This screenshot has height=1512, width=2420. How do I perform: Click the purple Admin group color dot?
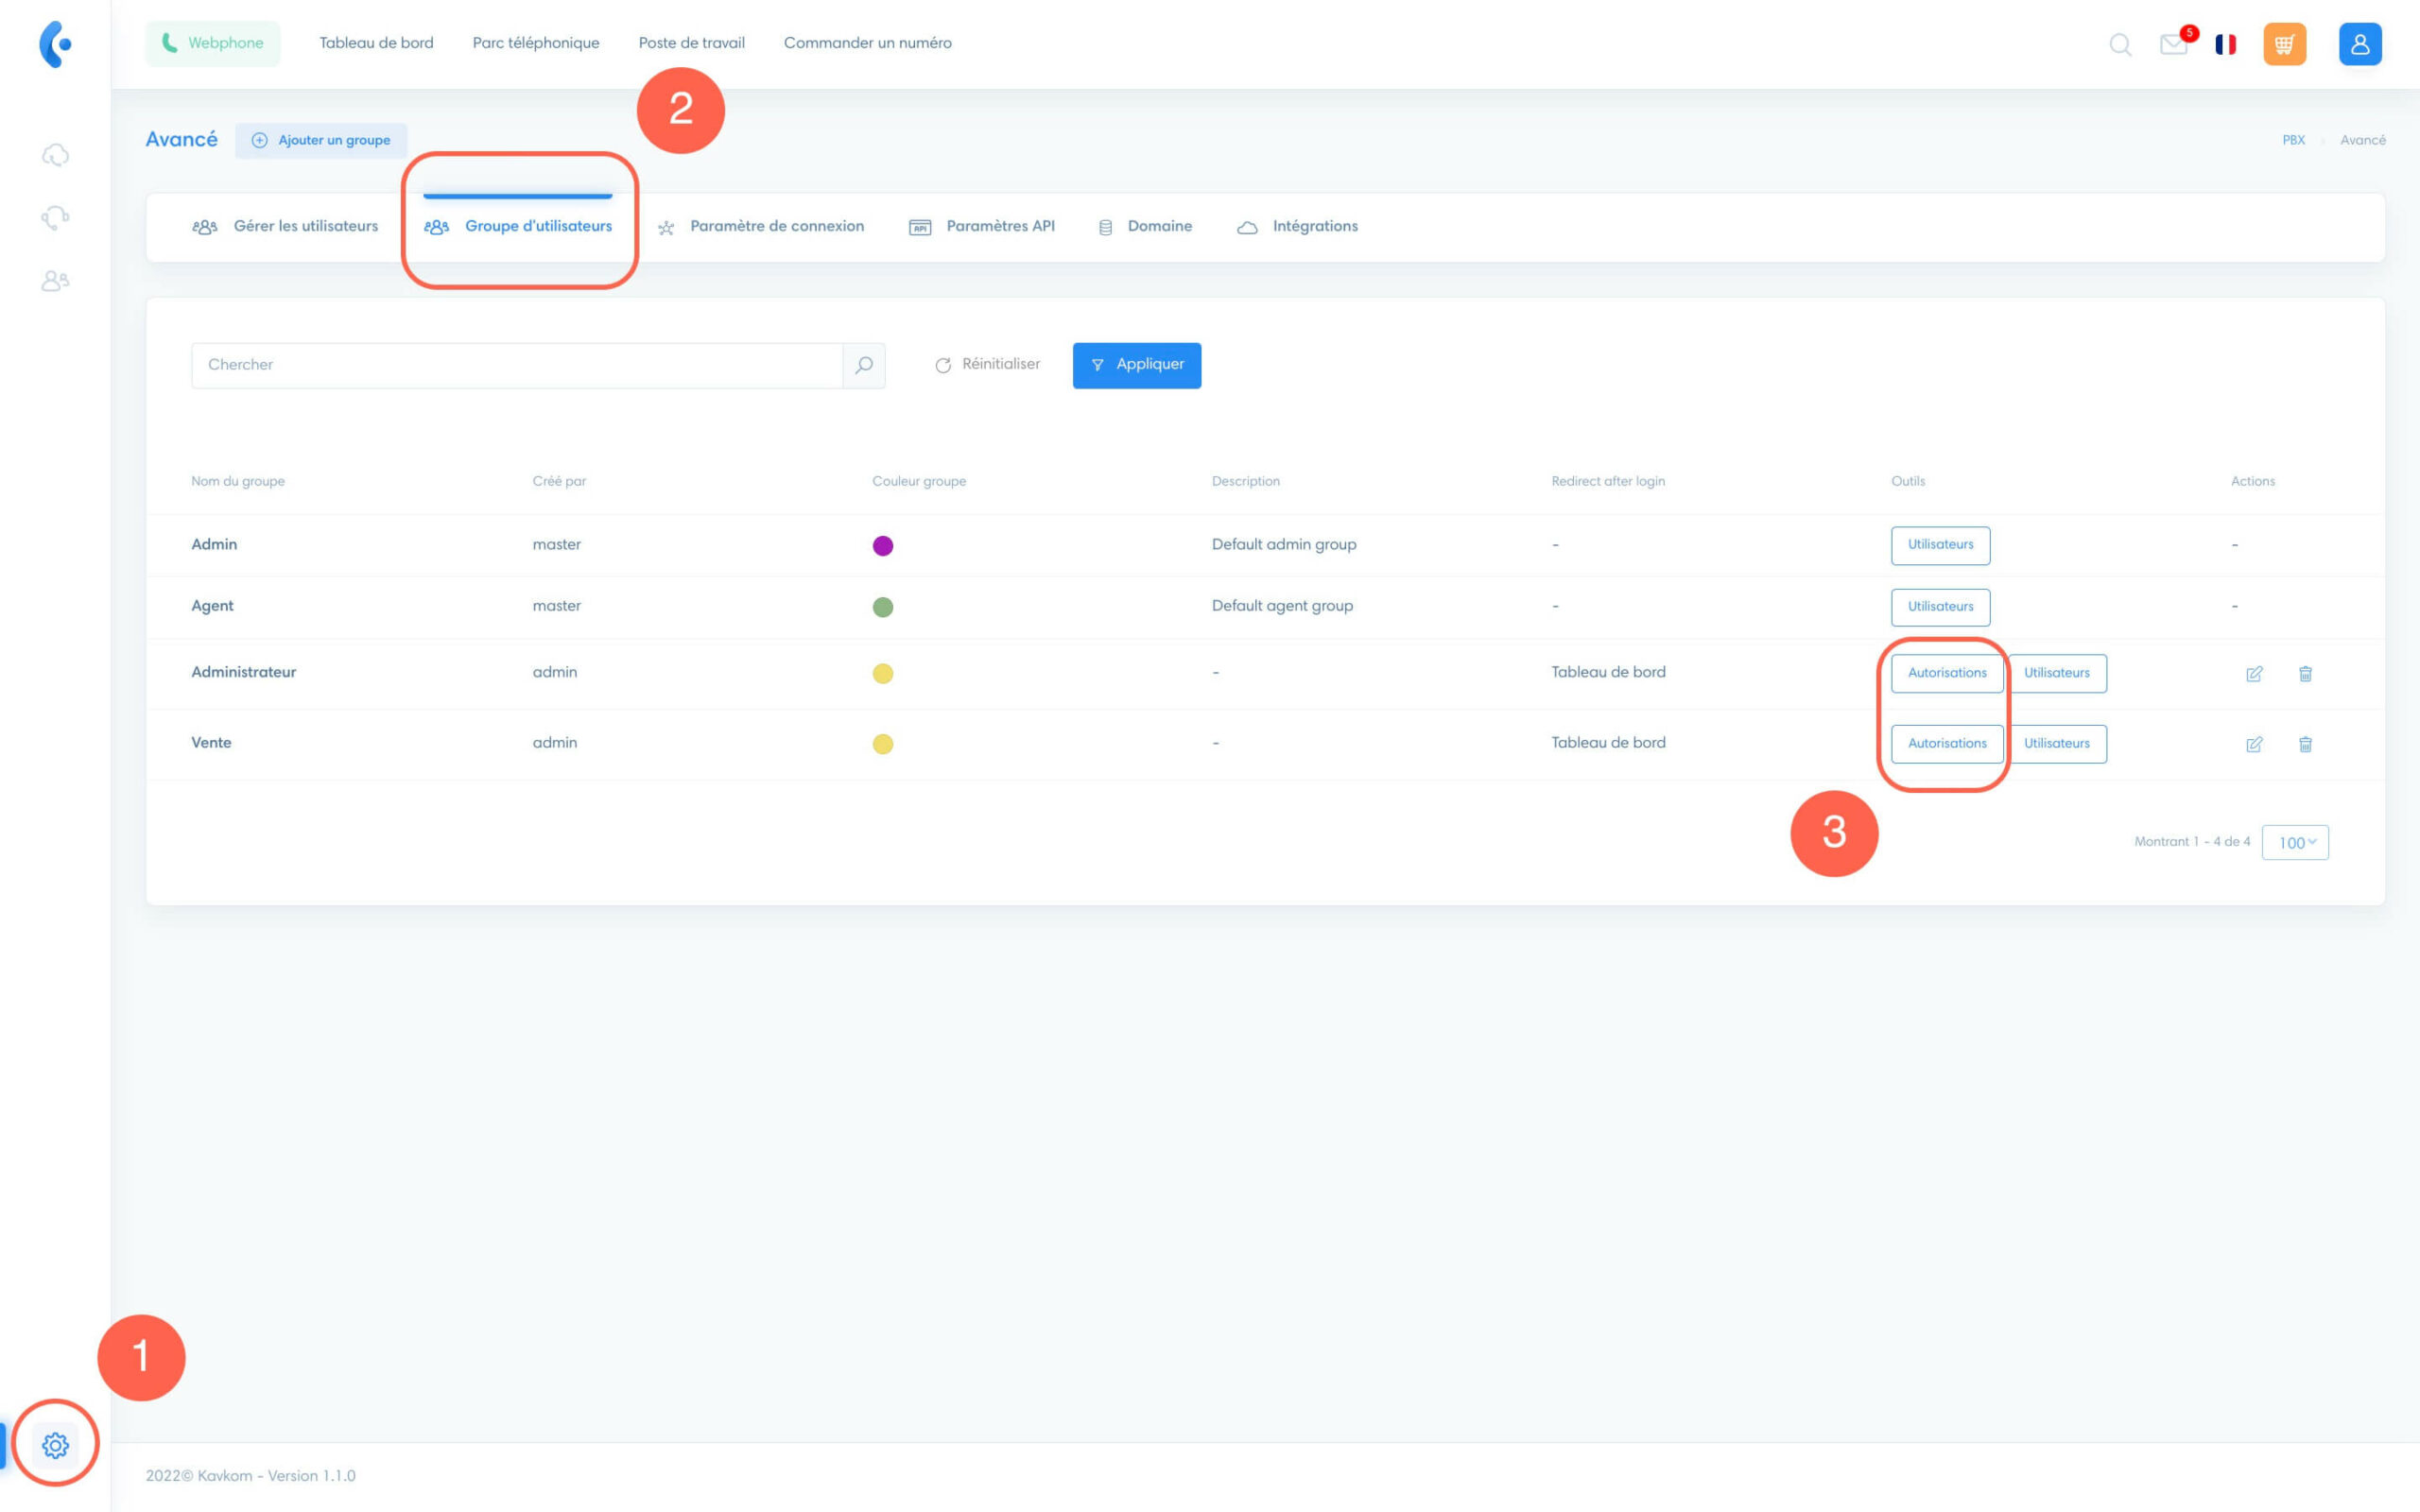pyautogui.click(x=883, y=546)
